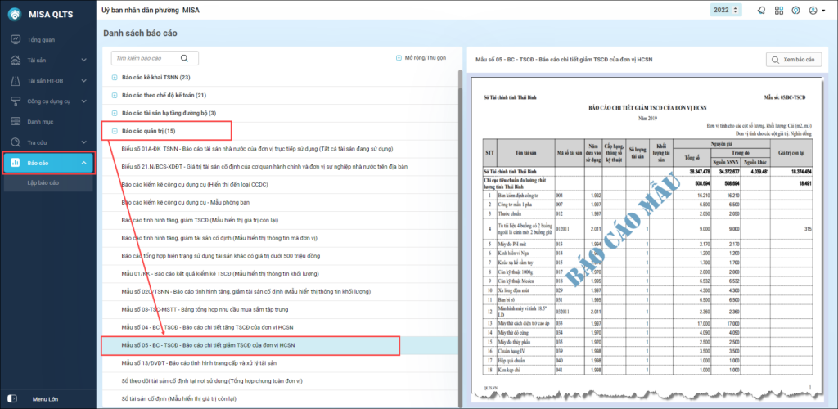Select report Mẫu số 04 - BC - TSCĐ
The width and height of the screenshot is (838, 409).
pyautogui.click(x=213, y=328)
